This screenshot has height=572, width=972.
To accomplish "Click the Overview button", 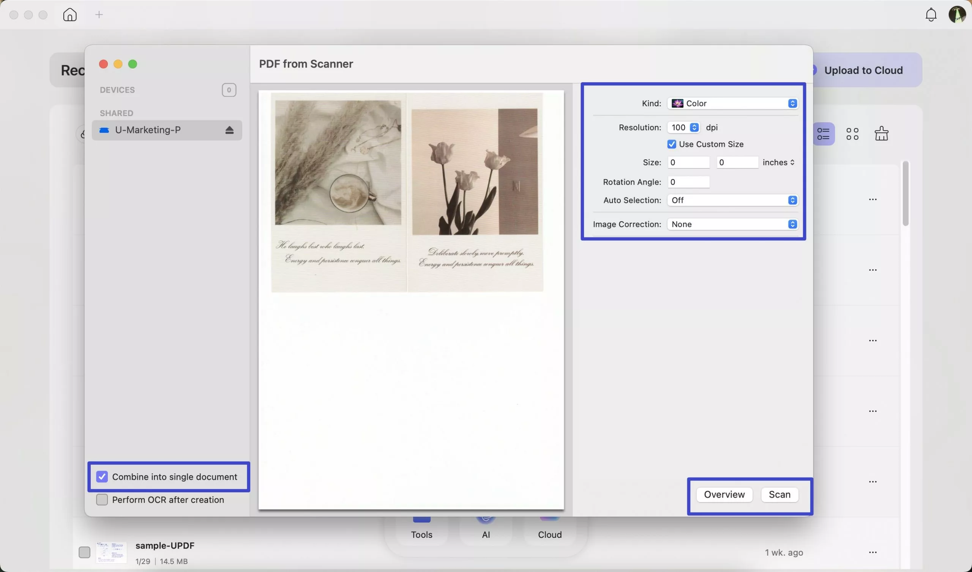I will click(x=724, y=495).
